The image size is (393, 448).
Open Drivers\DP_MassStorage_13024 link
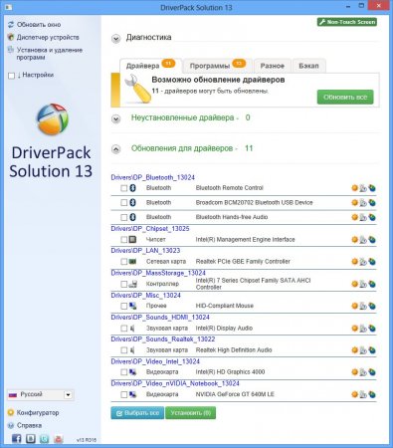click(x=158, y=273)
